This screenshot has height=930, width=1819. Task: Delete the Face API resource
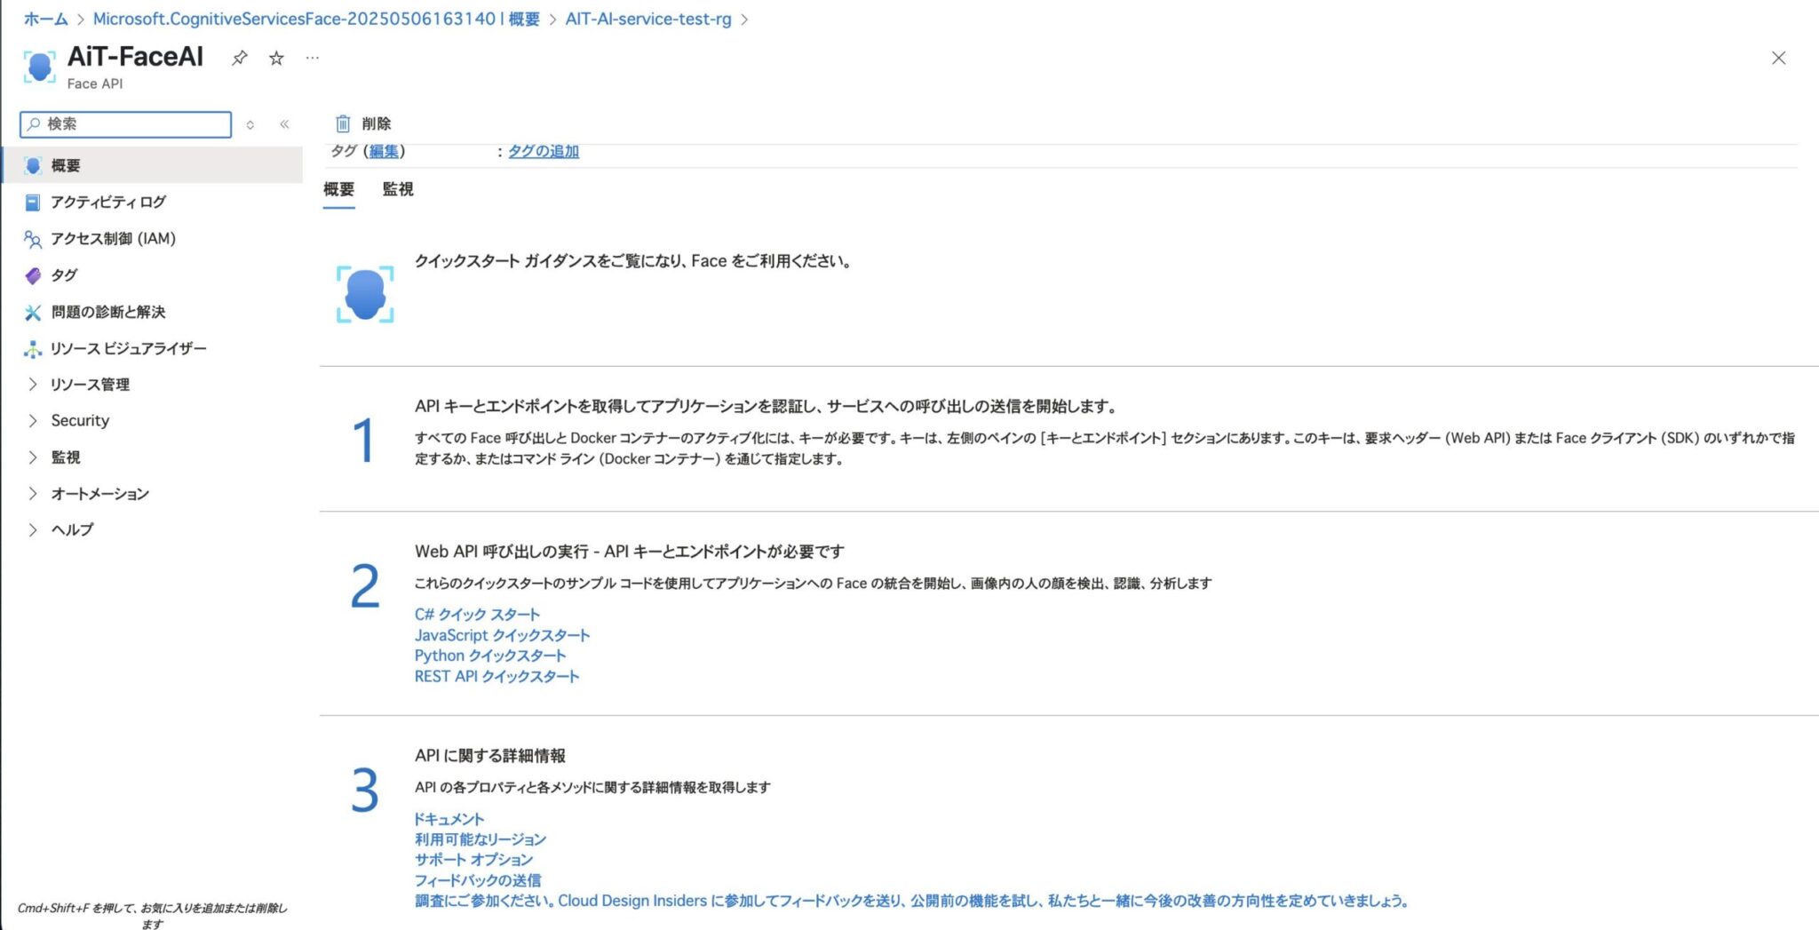tap(364, 123)
